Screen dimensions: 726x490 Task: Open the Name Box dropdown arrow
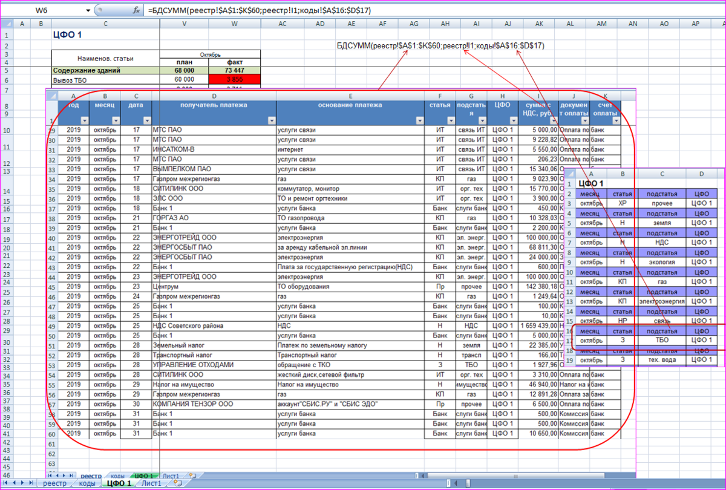pyautogui.click(x=88, y=10)
